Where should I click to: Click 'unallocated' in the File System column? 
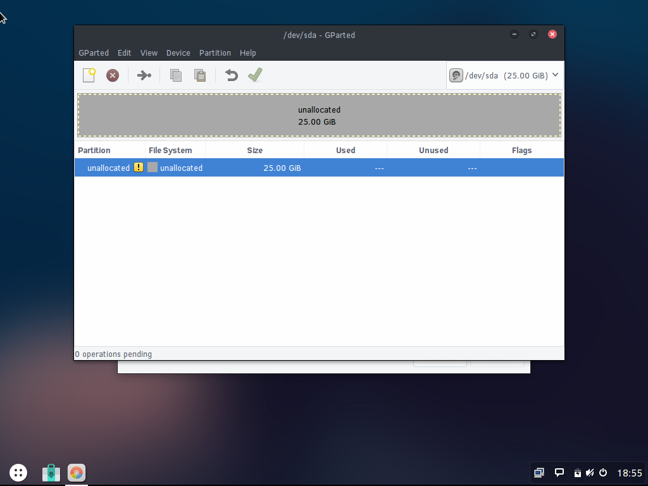pyautogui.click(x=182, y=168)
